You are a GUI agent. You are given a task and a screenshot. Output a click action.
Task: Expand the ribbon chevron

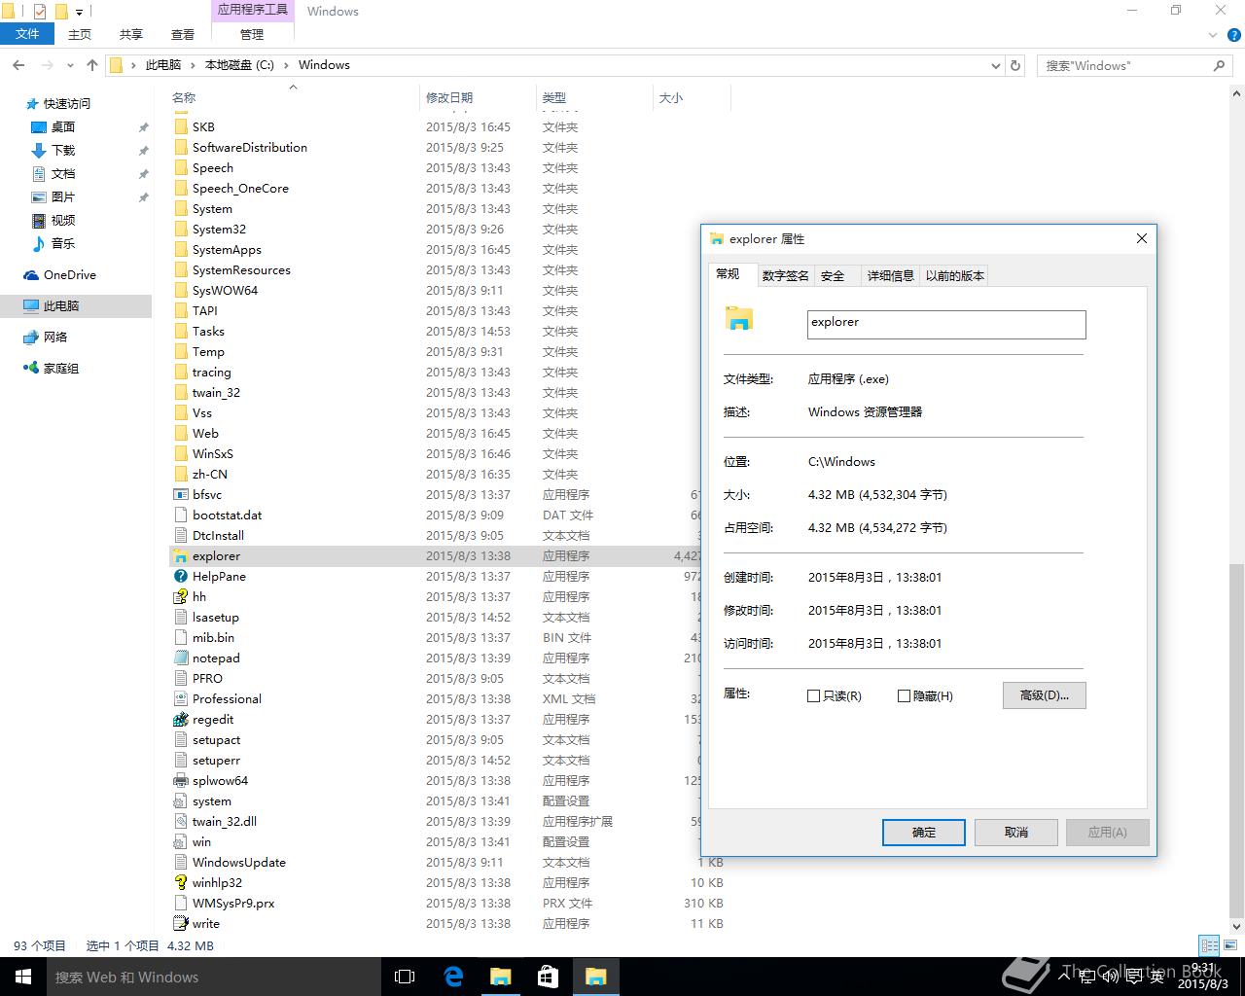tap(1214, 34)
